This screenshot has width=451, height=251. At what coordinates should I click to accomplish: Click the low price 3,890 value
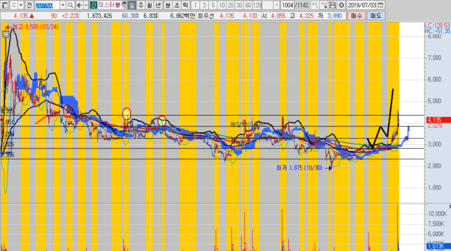tap(334, 16)
